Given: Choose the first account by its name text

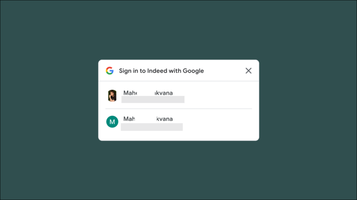Looking at the screenshot, I should pyautogui.click(x=148, y=93).
